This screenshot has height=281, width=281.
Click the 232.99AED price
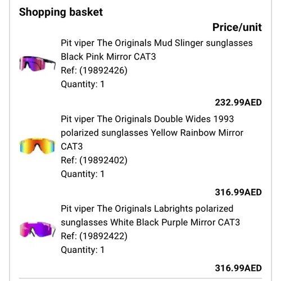pyautogui.click(x=238, y=102)
